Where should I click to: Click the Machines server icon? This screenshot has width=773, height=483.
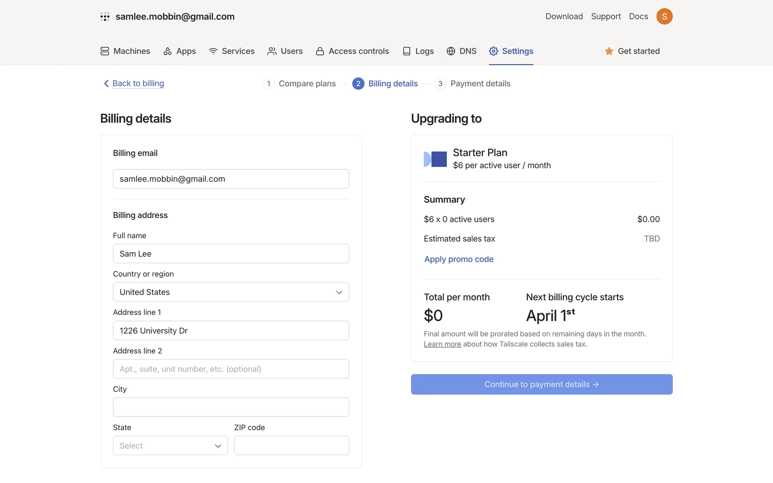point(105,51)
